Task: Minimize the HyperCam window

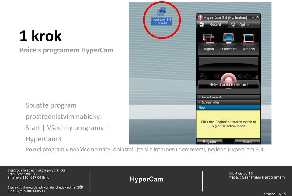Action: (253, 18)
